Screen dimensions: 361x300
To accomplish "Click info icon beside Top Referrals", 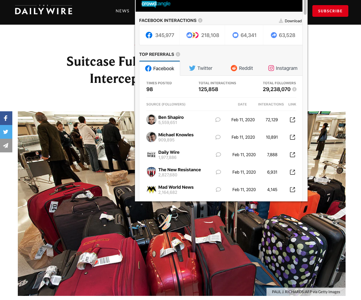I will (178, 54).
